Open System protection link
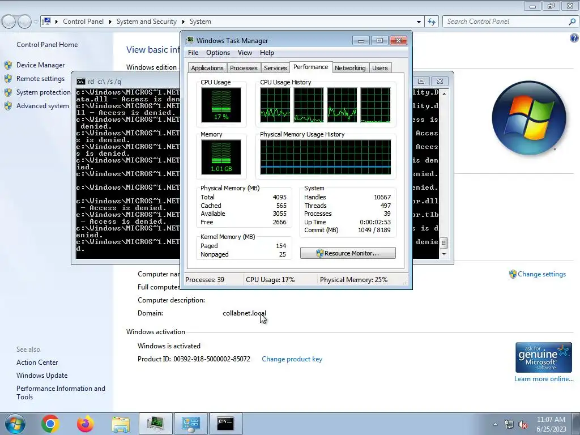580x435 pixels. 43,92
